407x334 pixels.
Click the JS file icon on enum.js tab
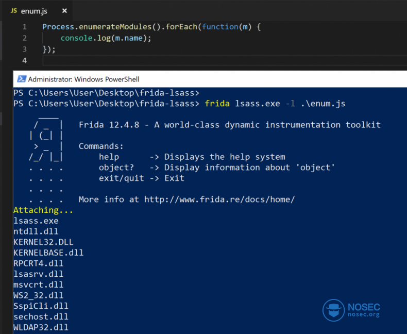coord(14,11)
